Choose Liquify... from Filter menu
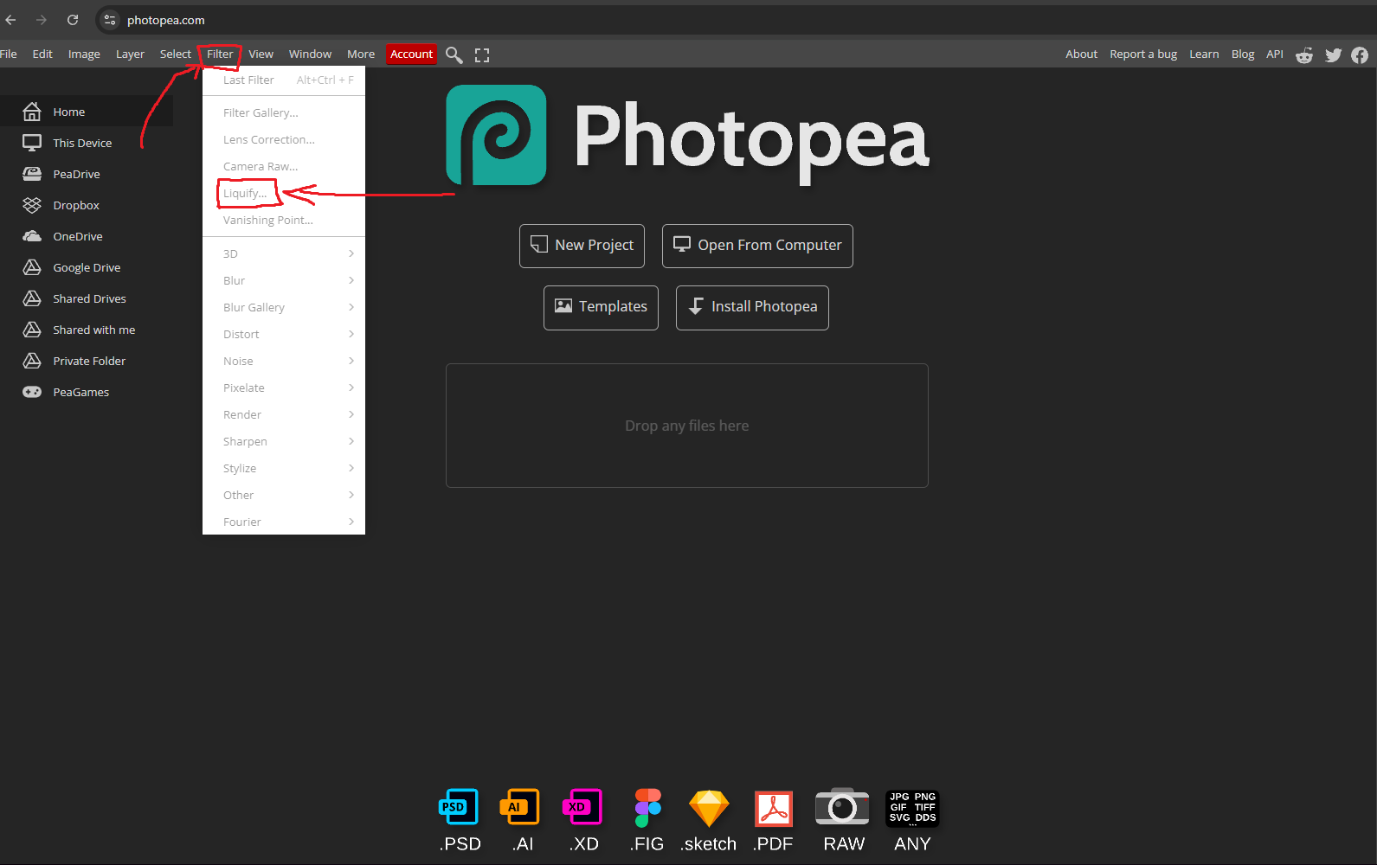This screenshot has height=865, width=1377. [x=284, y=193]
